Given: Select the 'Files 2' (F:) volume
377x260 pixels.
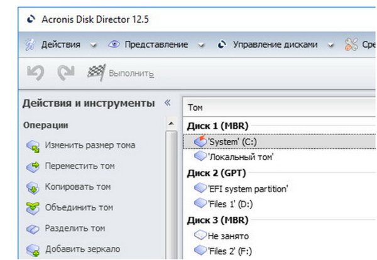Looking at the screenshot, I should (280, 251).
